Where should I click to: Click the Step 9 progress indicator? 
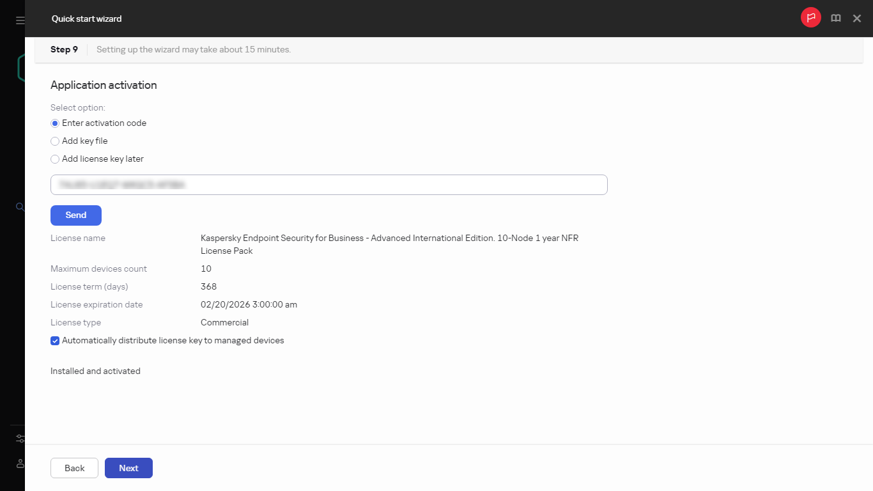tap(64, 49)
